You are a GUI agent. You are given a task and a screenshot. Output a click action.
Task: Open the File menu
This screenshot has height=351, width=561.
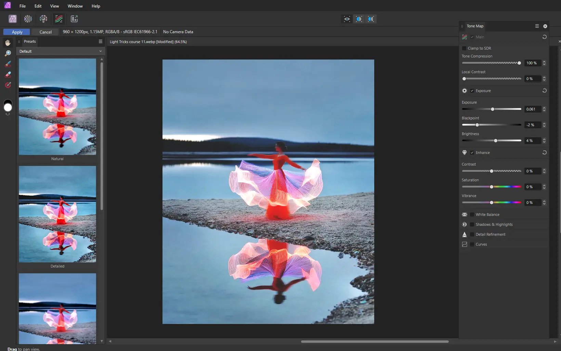(23, 6)
